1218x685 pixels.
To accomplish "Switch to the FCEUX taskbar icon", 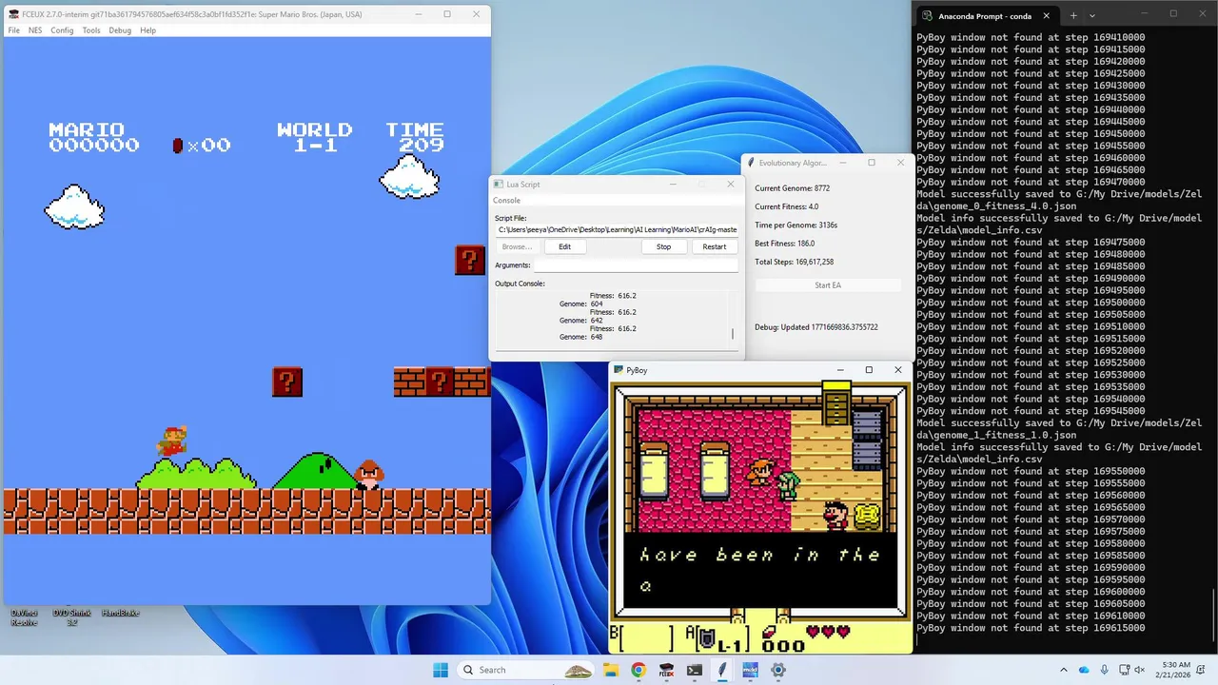I will click(x=666, y=670).
